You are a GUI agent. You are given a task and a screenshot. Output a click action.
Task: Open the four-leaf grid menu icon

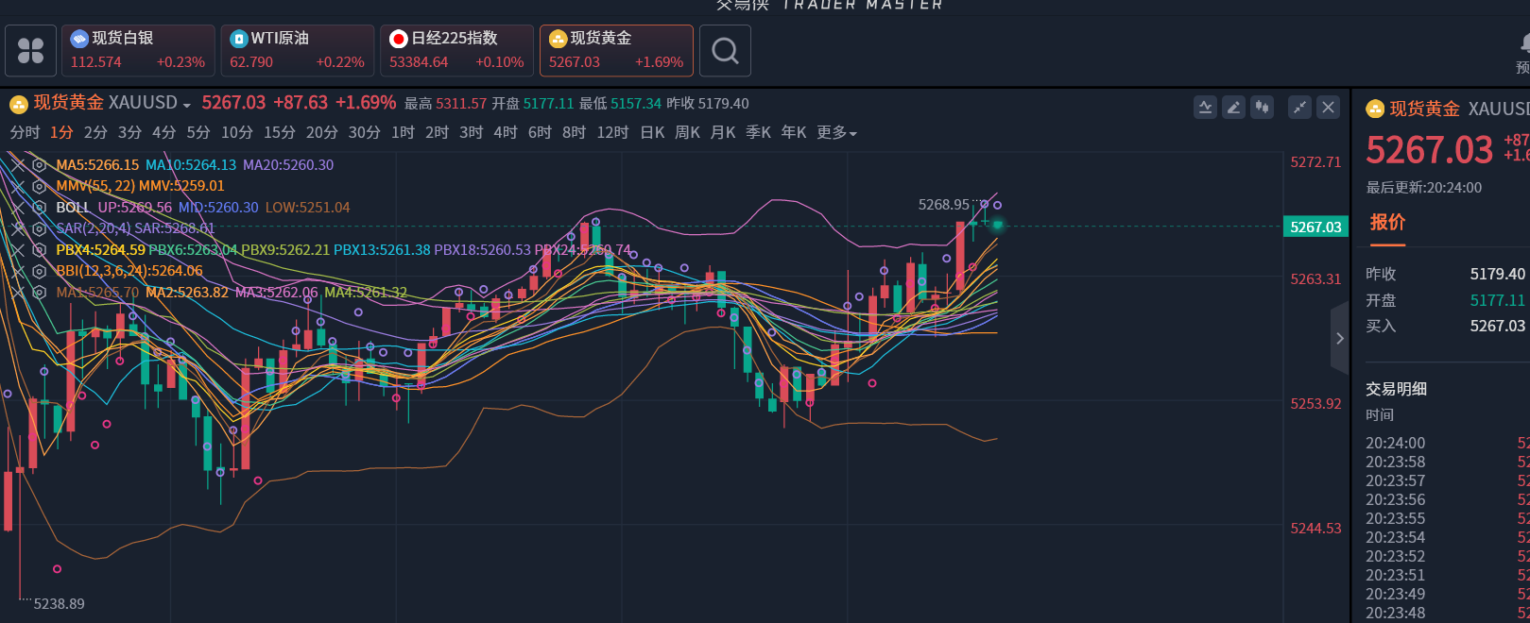(x=30, y=51)
